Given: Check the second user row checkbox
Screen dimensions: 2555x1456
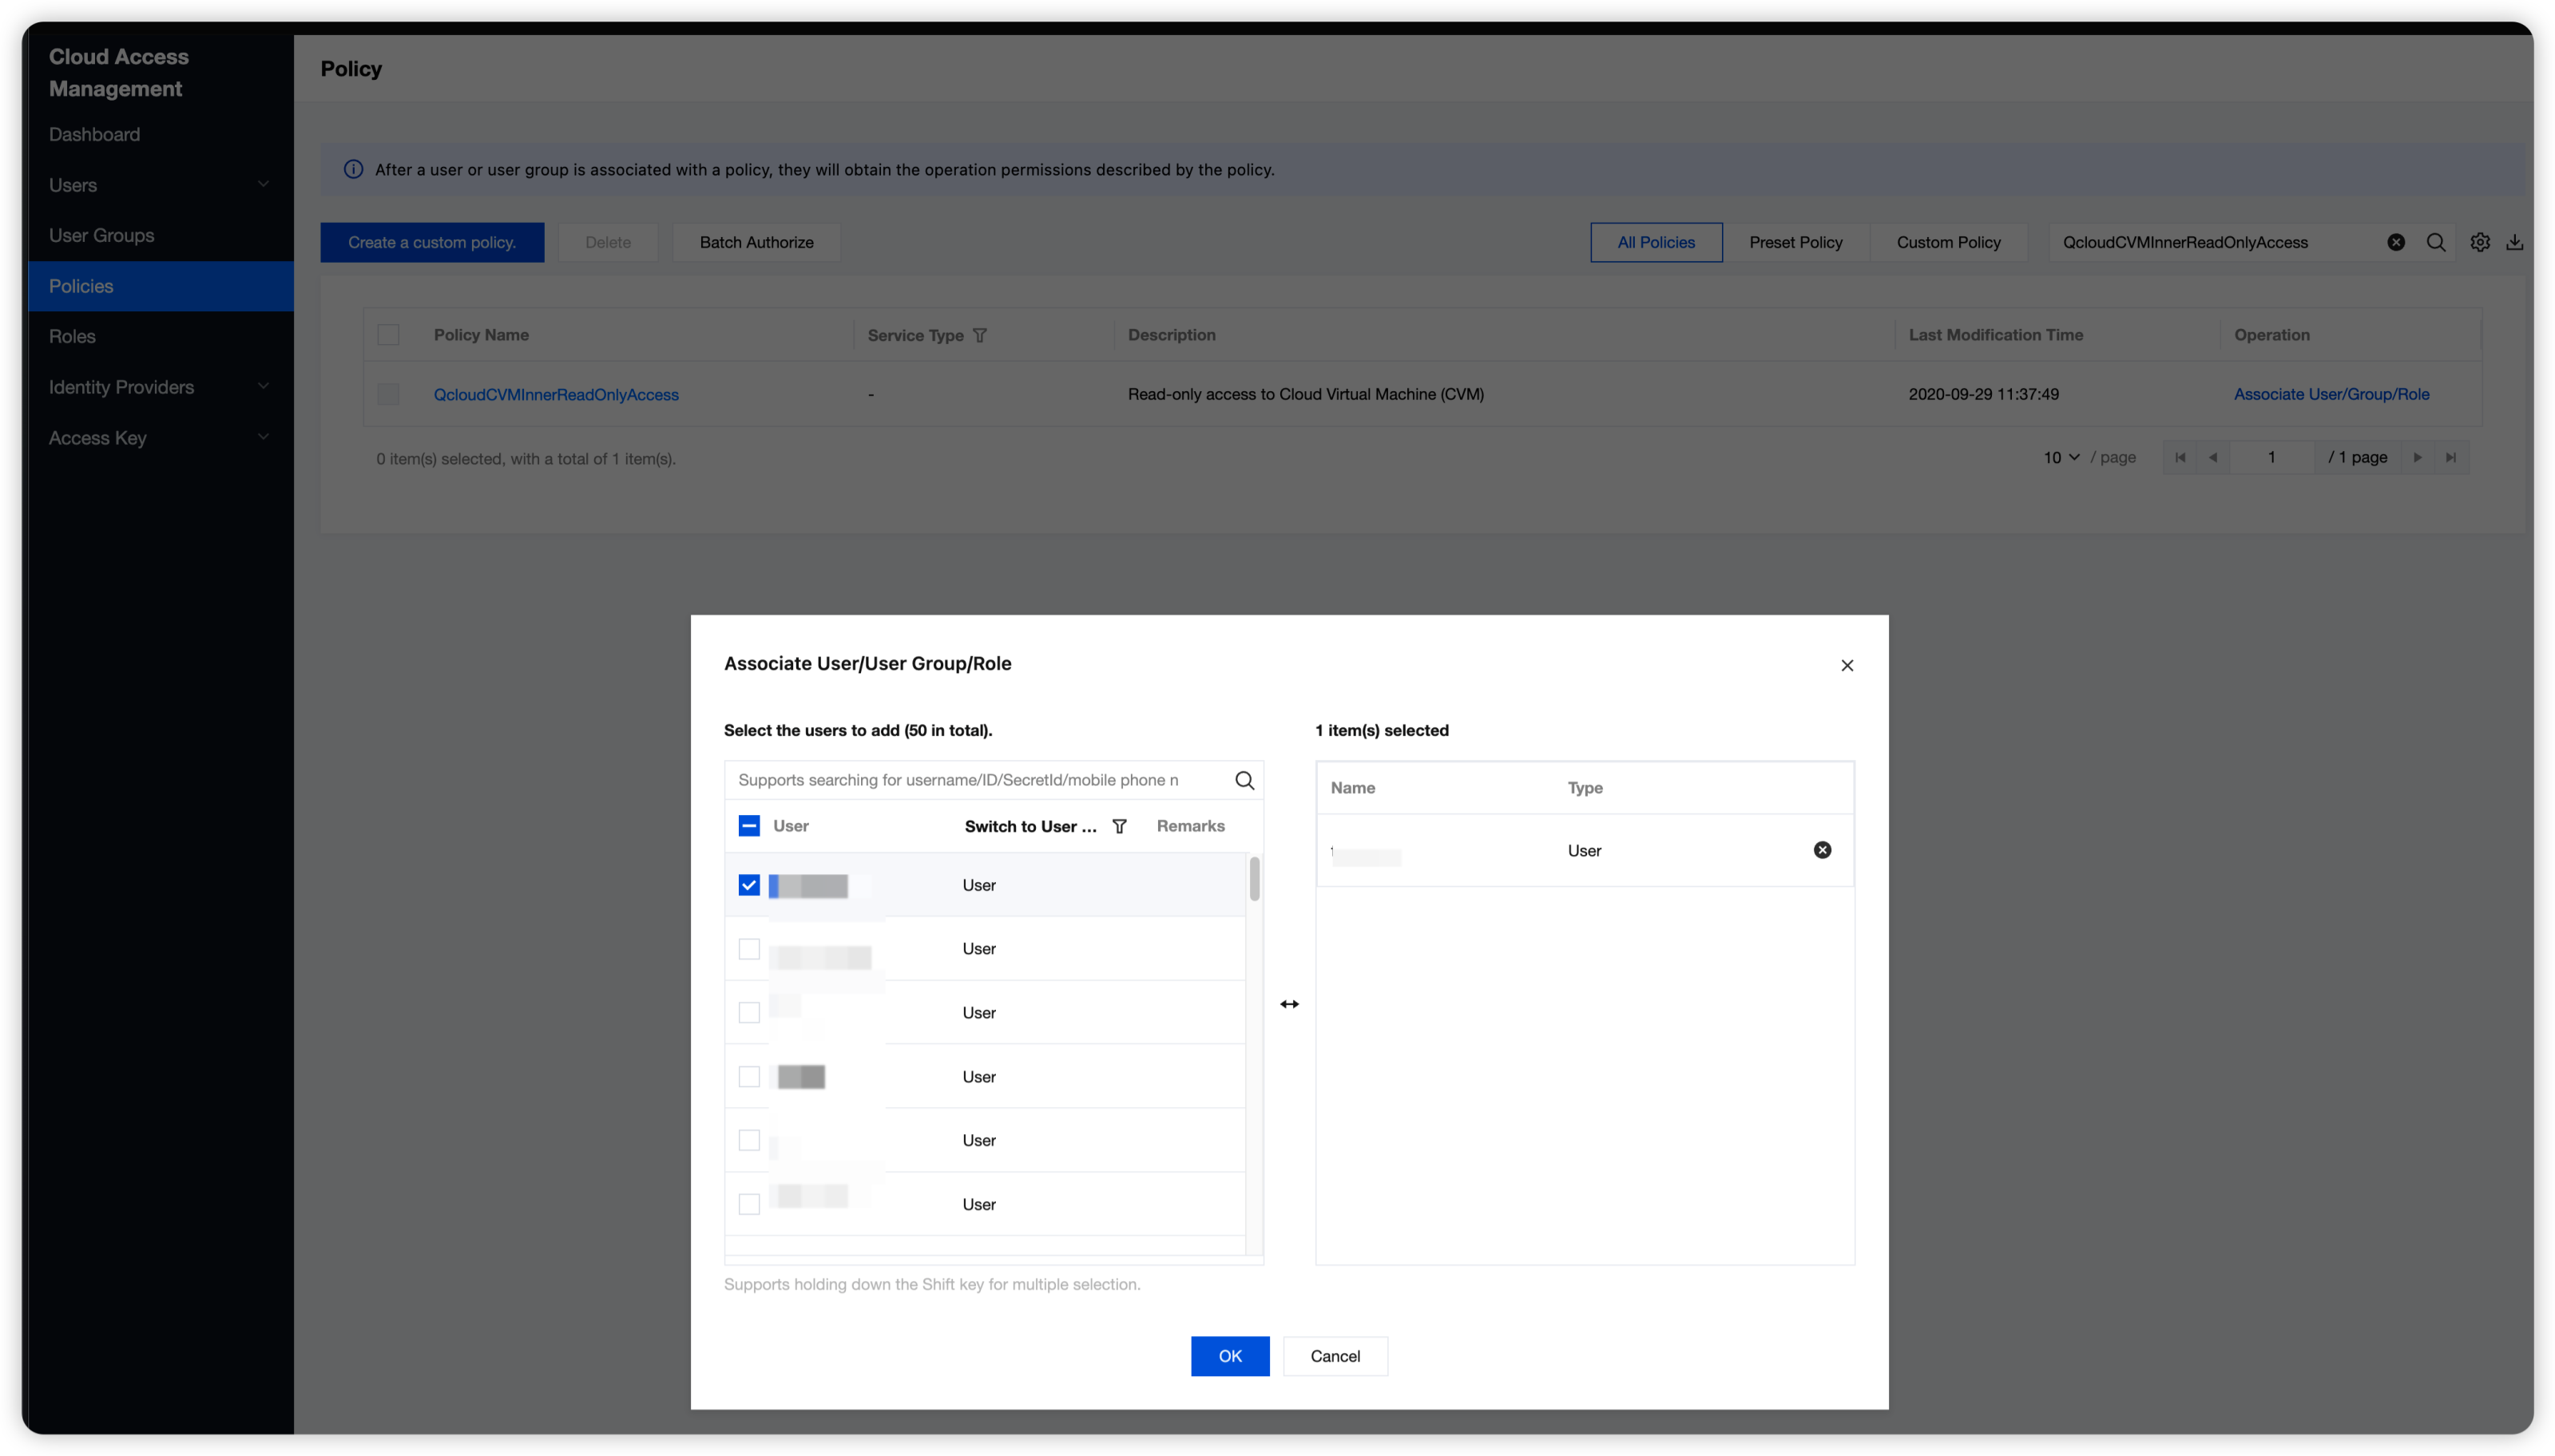Looking at the screenshot, I should (749, 949).
